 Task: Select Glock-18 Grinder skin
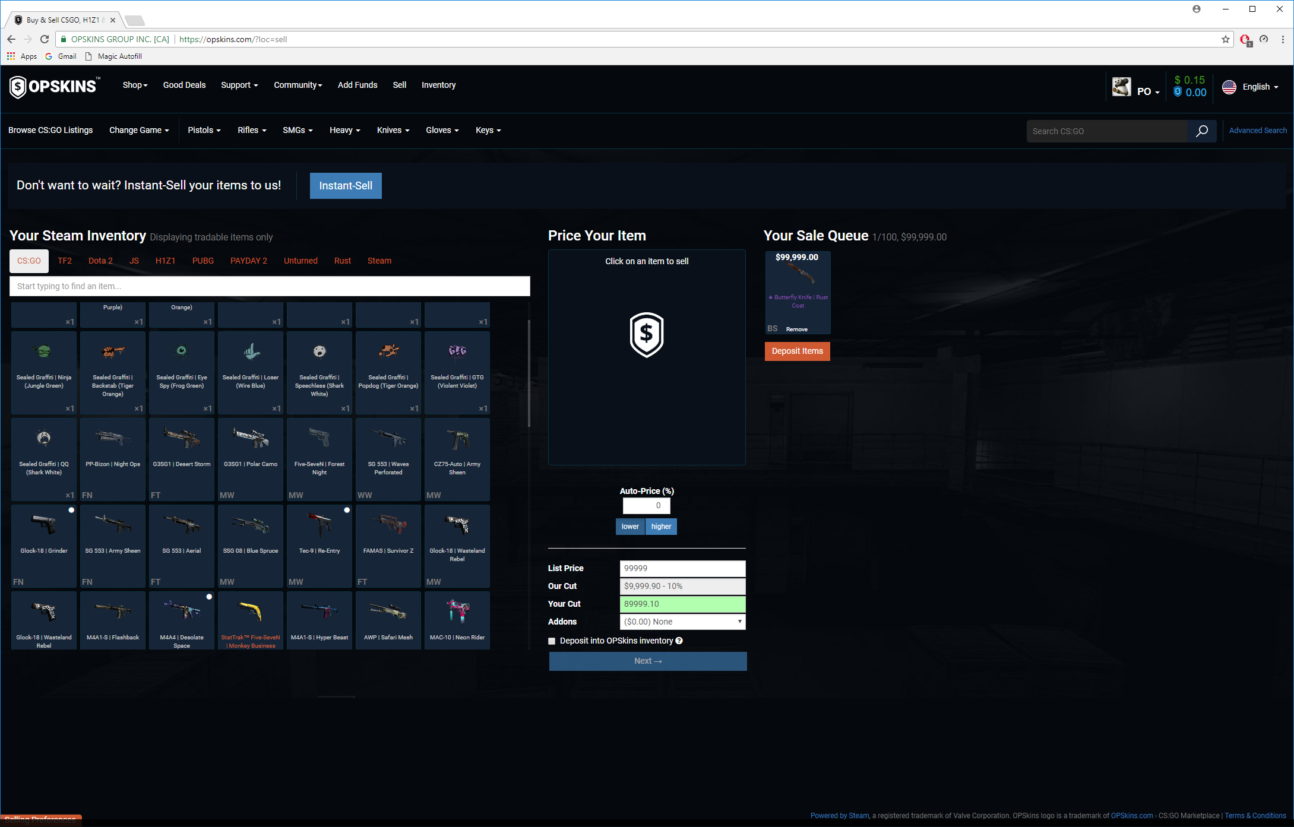point(44,546)
